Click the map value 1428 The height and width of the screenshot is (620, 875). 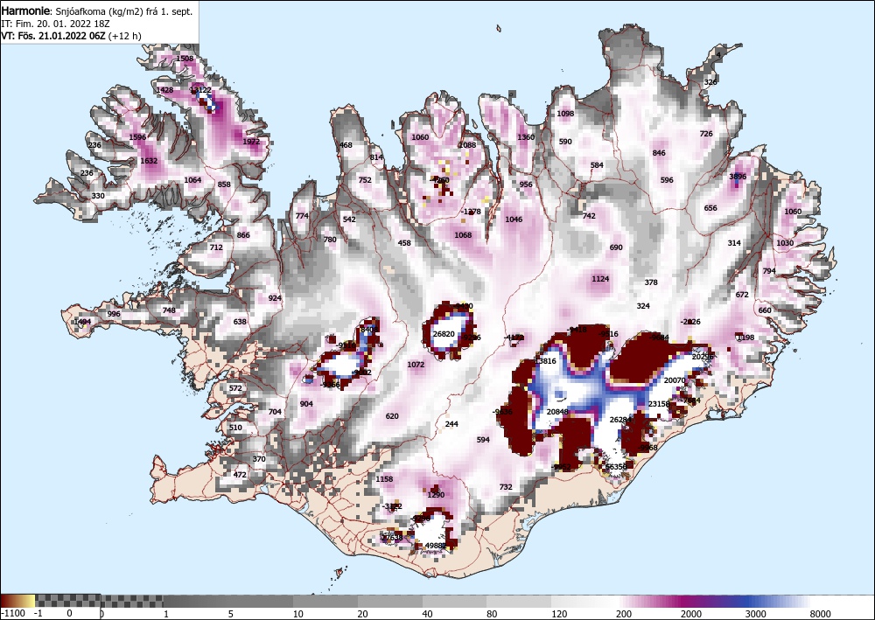[164, 90]
